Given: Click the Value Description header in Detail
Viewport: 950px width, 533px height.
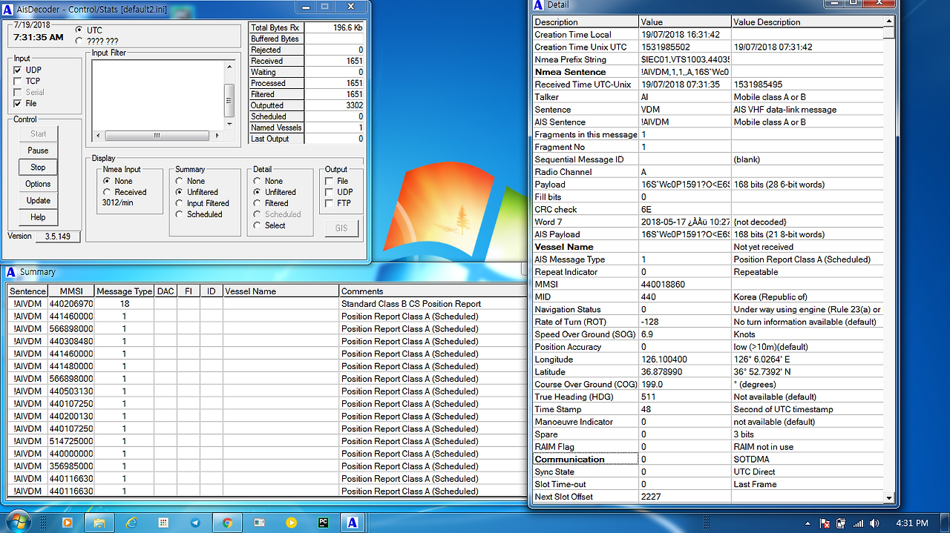Looking at the screenshot, I should point(807,22).
